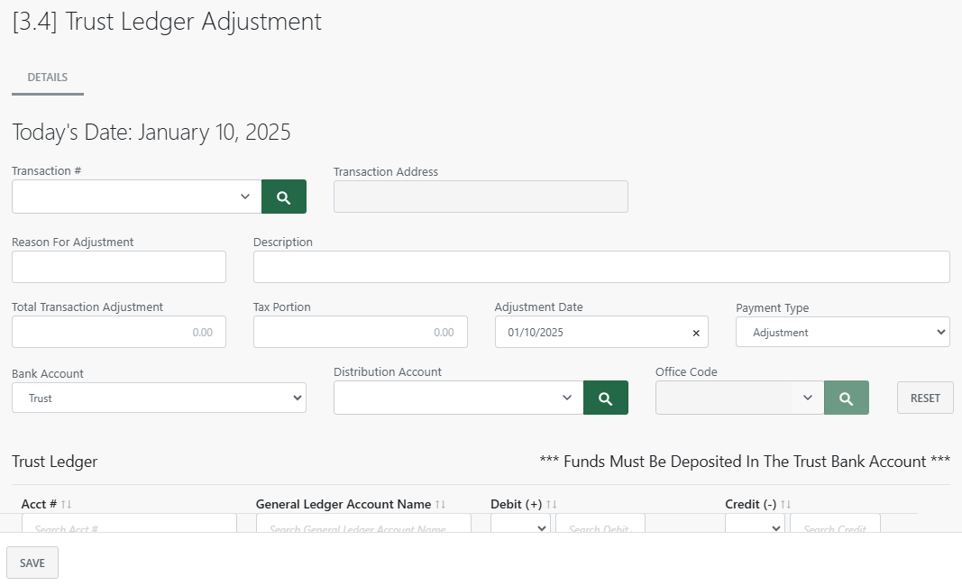
Task: Expand the Transaction # dropdown
Action: point(245,196)
